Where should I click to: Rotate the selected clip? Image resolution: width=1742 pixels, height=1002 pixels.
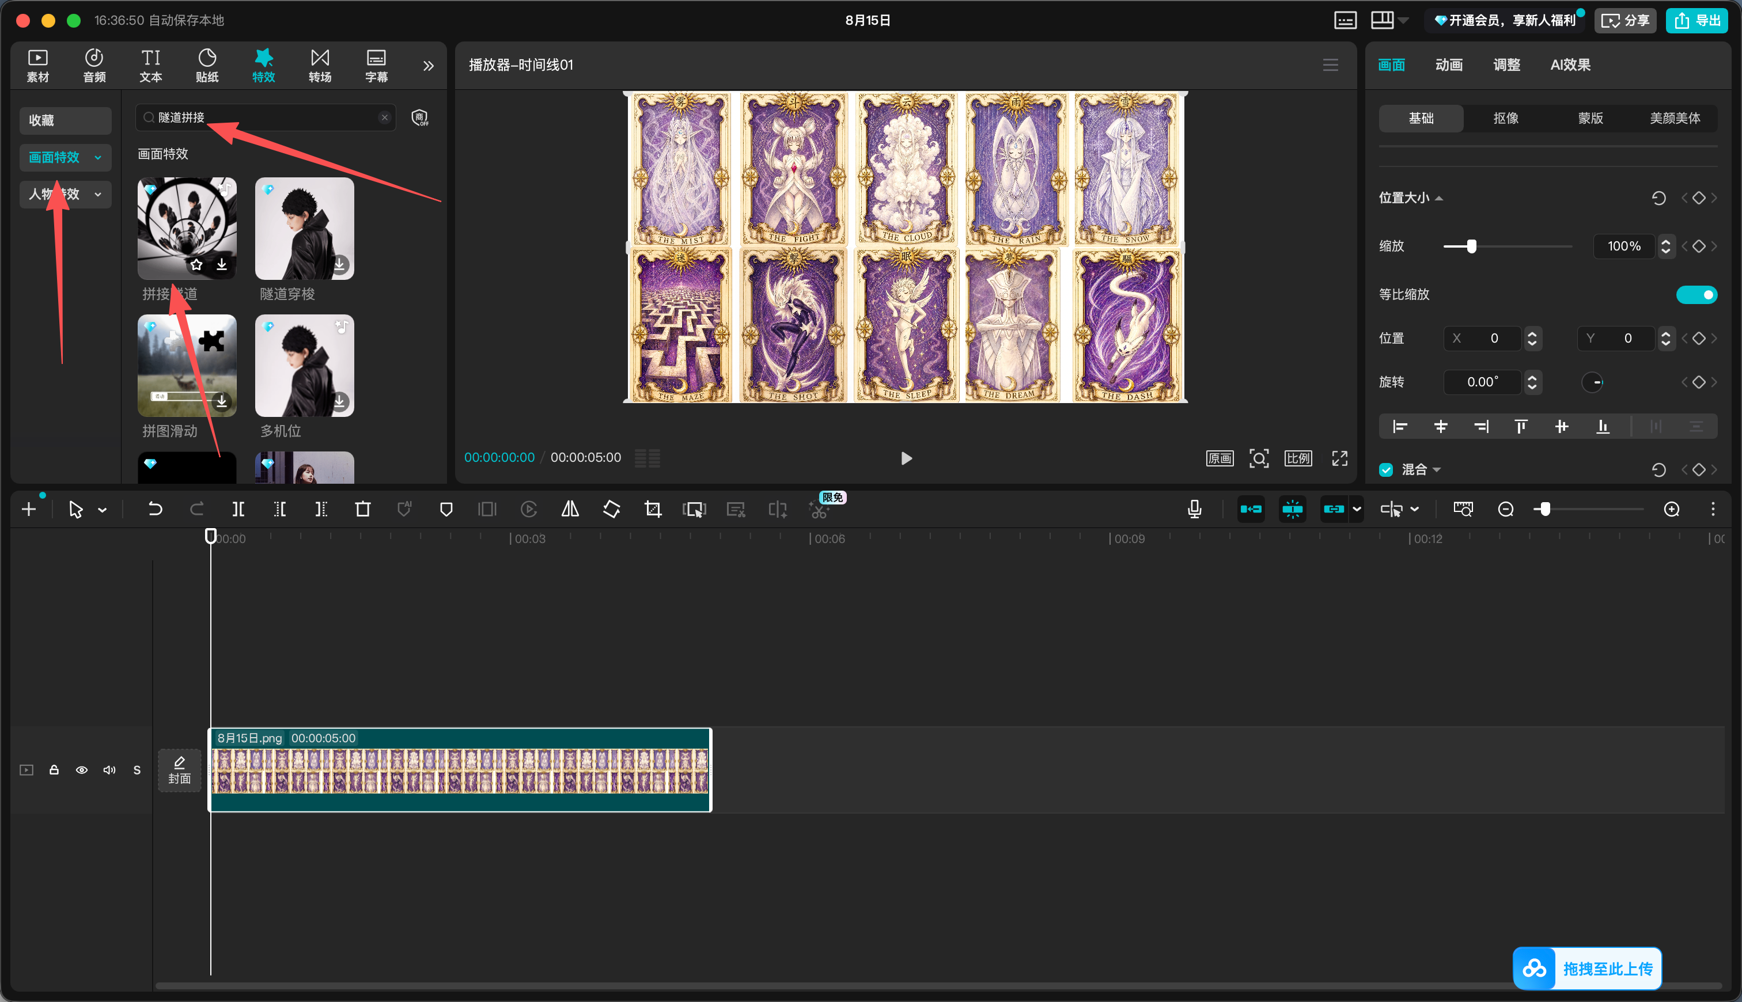(611, 509)
